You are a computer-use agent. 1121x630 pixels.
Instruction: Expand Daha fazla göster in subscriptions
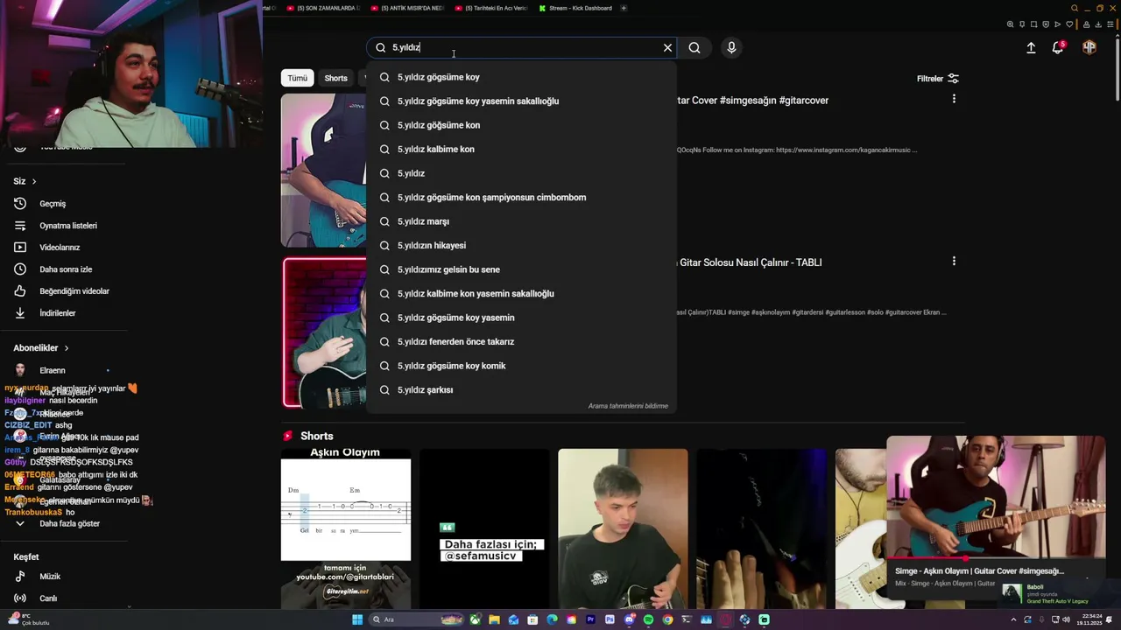tap(58, 523)
